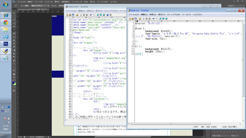Click SJIS encoding in TeraPad status bar
246x138 pixels.
coord(224,127)
